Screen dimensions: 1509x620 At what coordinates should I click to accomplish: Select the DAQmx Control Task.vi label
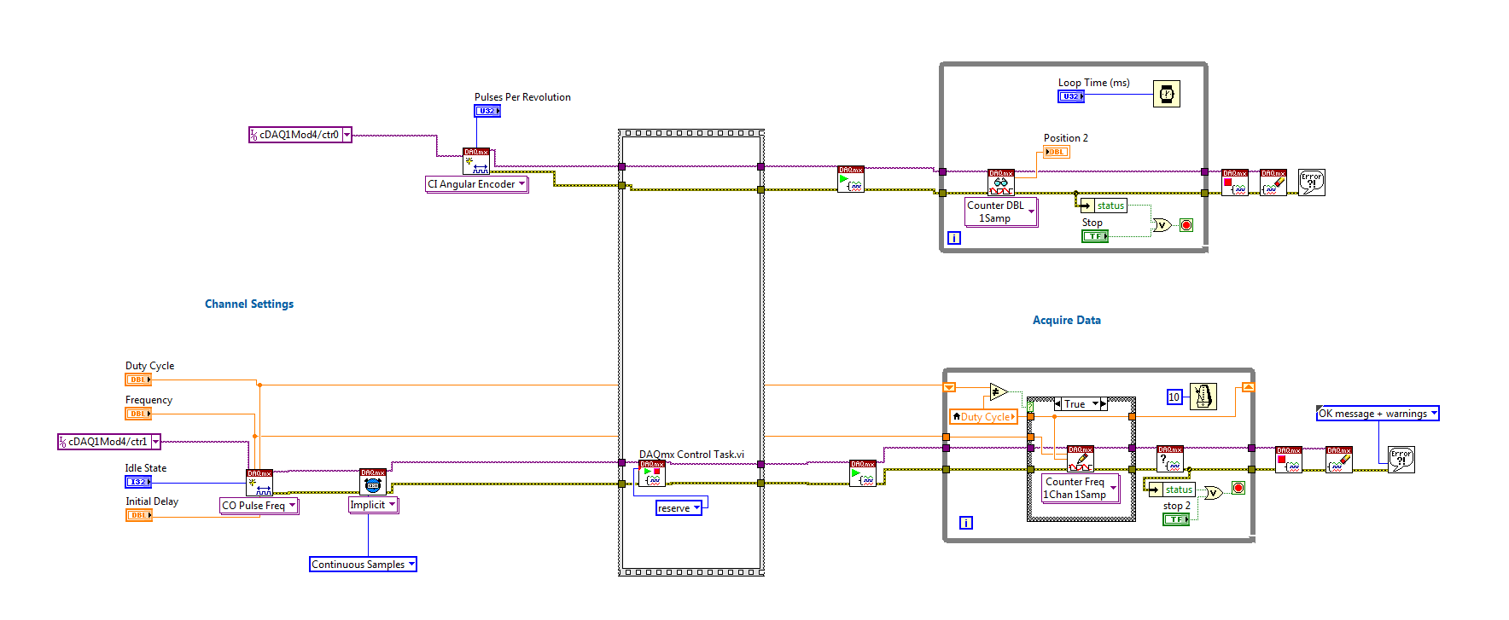click(x=692, y=455)
